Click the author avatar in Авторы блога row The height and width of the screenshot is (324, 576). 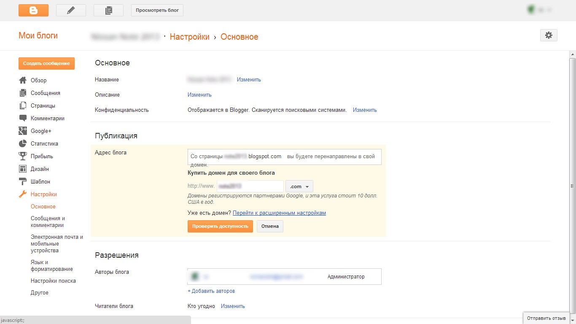coord(194,277)
